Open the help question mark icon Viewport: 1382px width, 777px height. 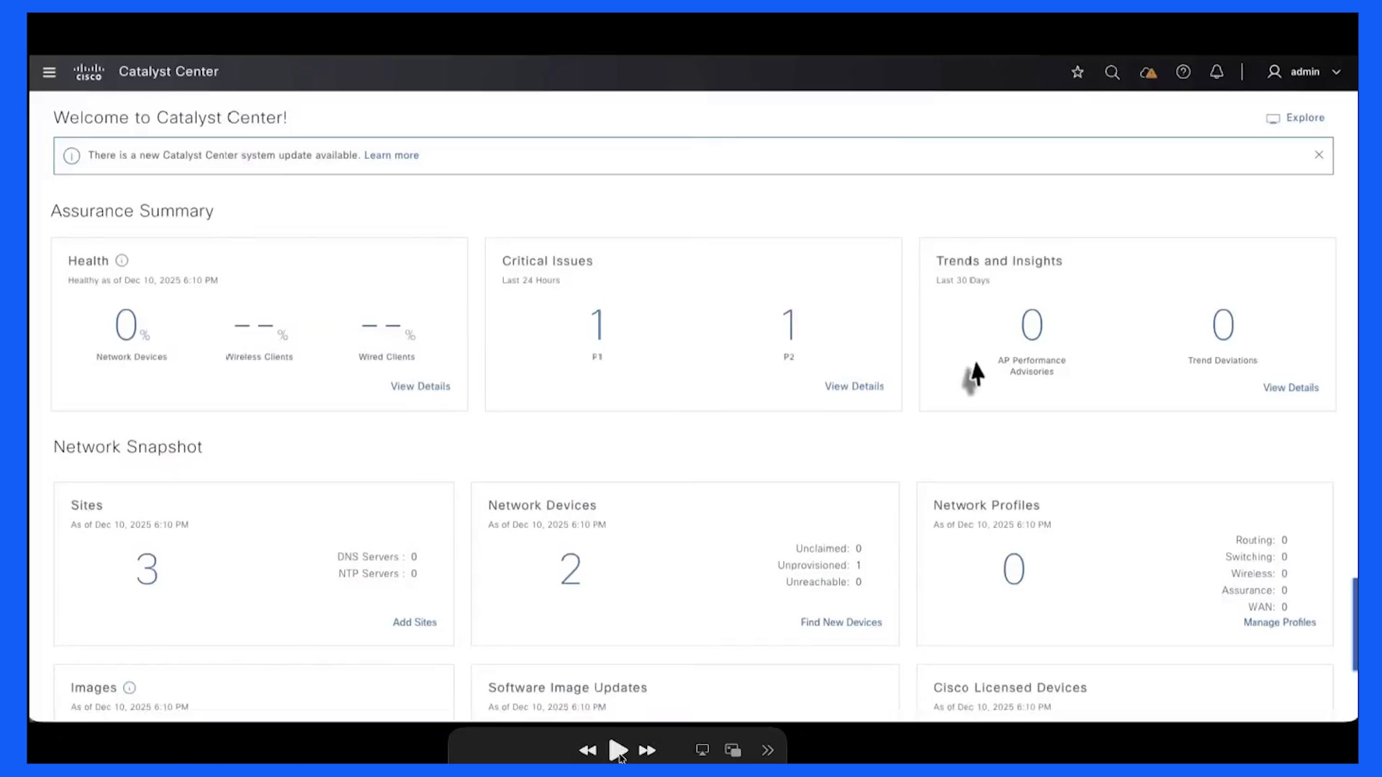pos(1183,72)
